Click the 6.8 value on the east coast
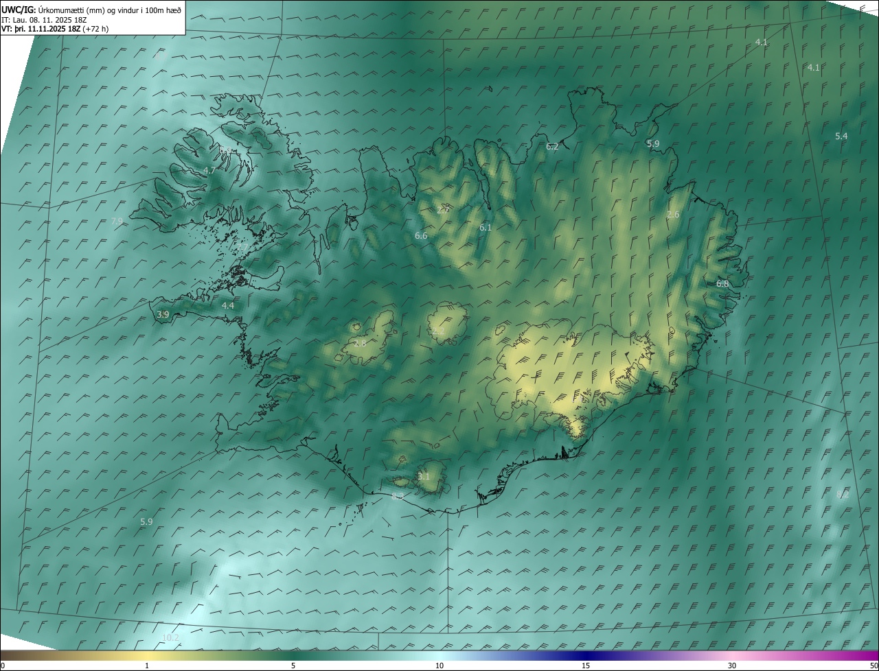 click(x=722, y=284)
